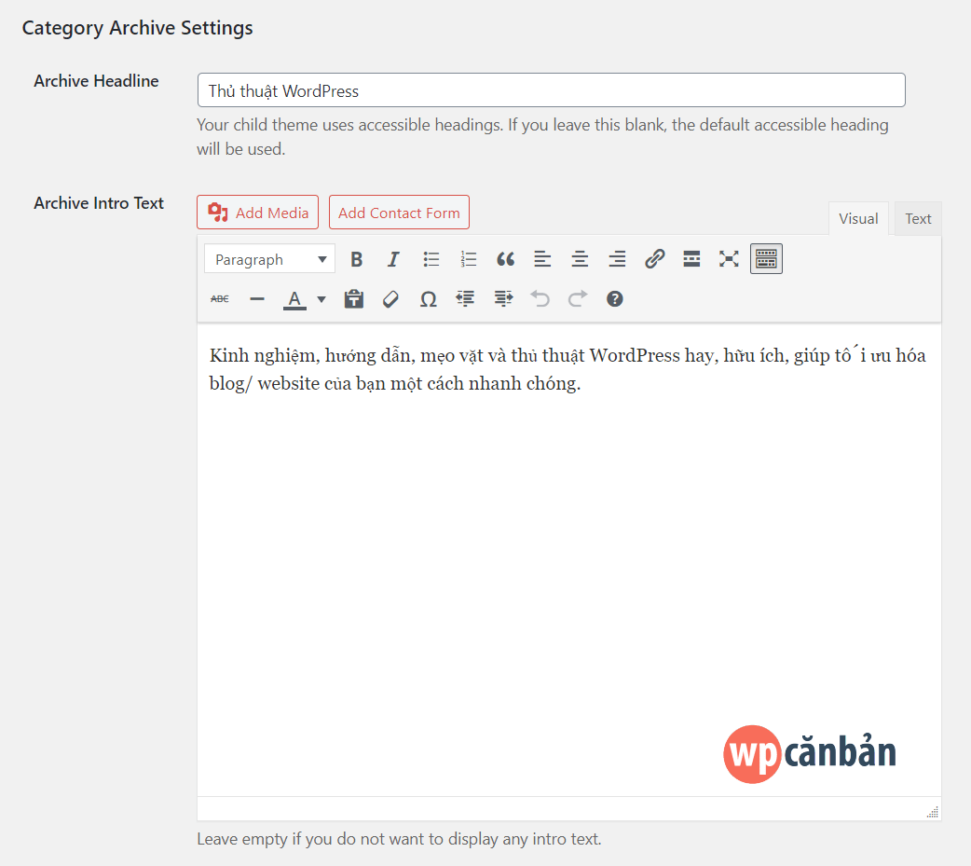Decrease indent of the paragraph
This screenshot has height=866, width=971.
tap(465, 299)
